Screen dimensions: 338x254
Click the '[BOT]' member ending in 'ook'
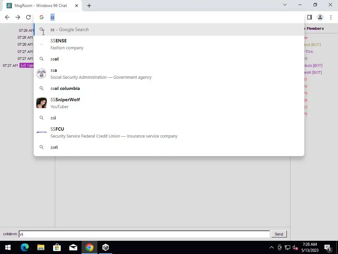click(312, 45)
